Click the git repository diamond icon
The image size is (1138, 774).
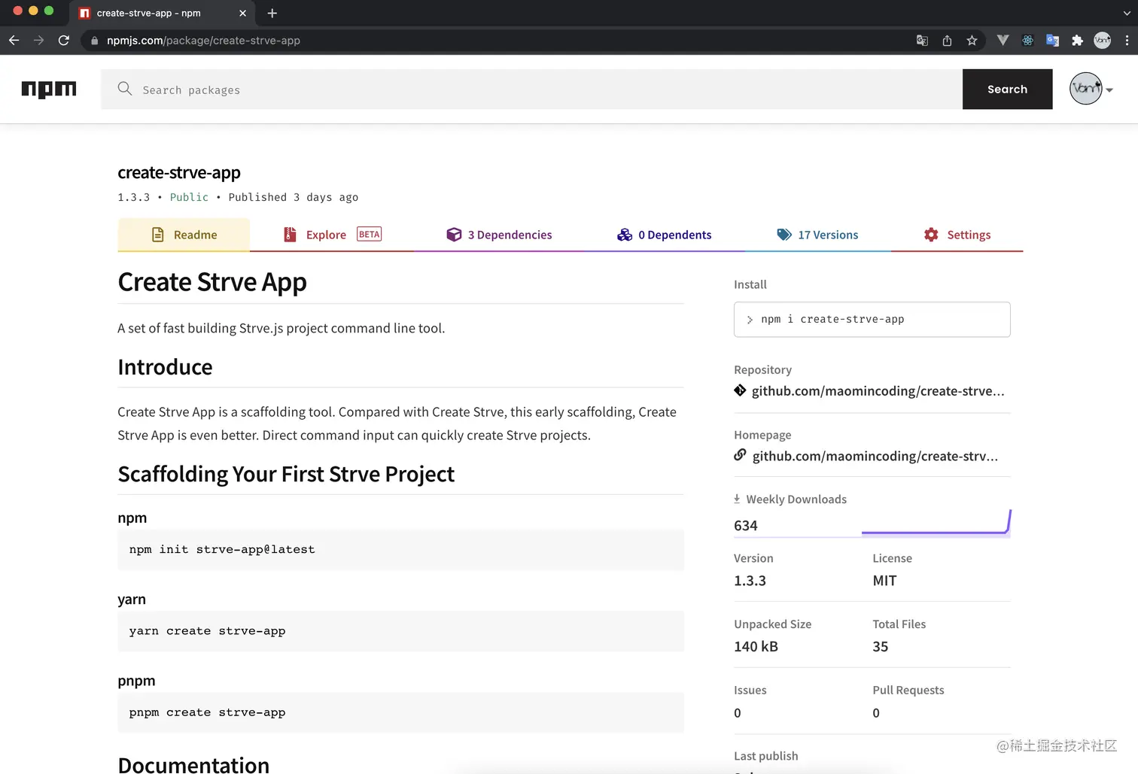740,390
